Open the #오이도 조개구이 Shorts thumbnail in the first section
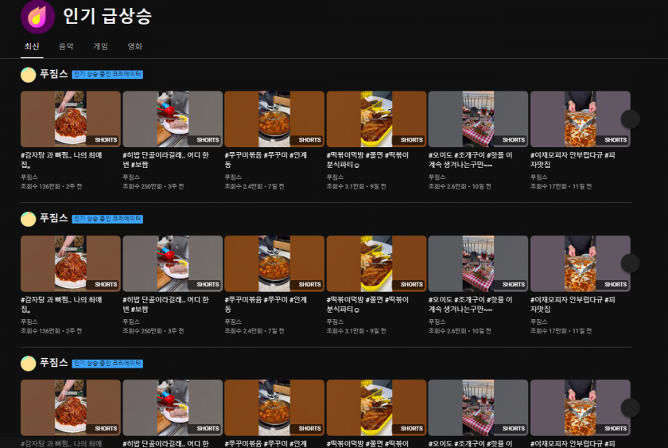The width and height of the screenshot is (668, 448). coord(478,119)
